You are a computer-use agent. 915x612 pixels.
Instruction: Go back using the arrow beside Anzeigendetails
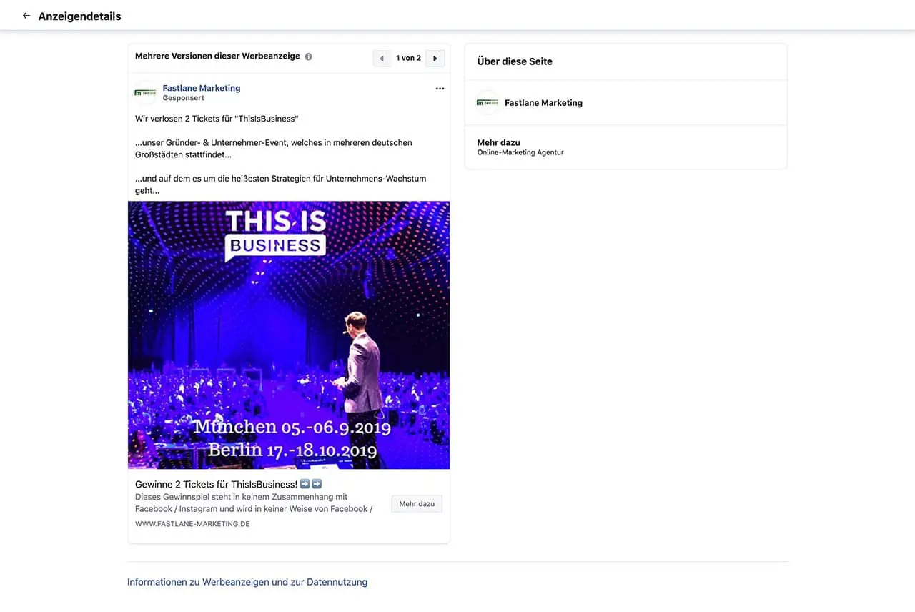[x=26, y=16]
